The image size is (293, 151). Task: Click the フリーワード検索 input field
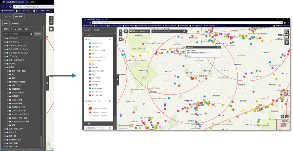click(x=16, y=34)
